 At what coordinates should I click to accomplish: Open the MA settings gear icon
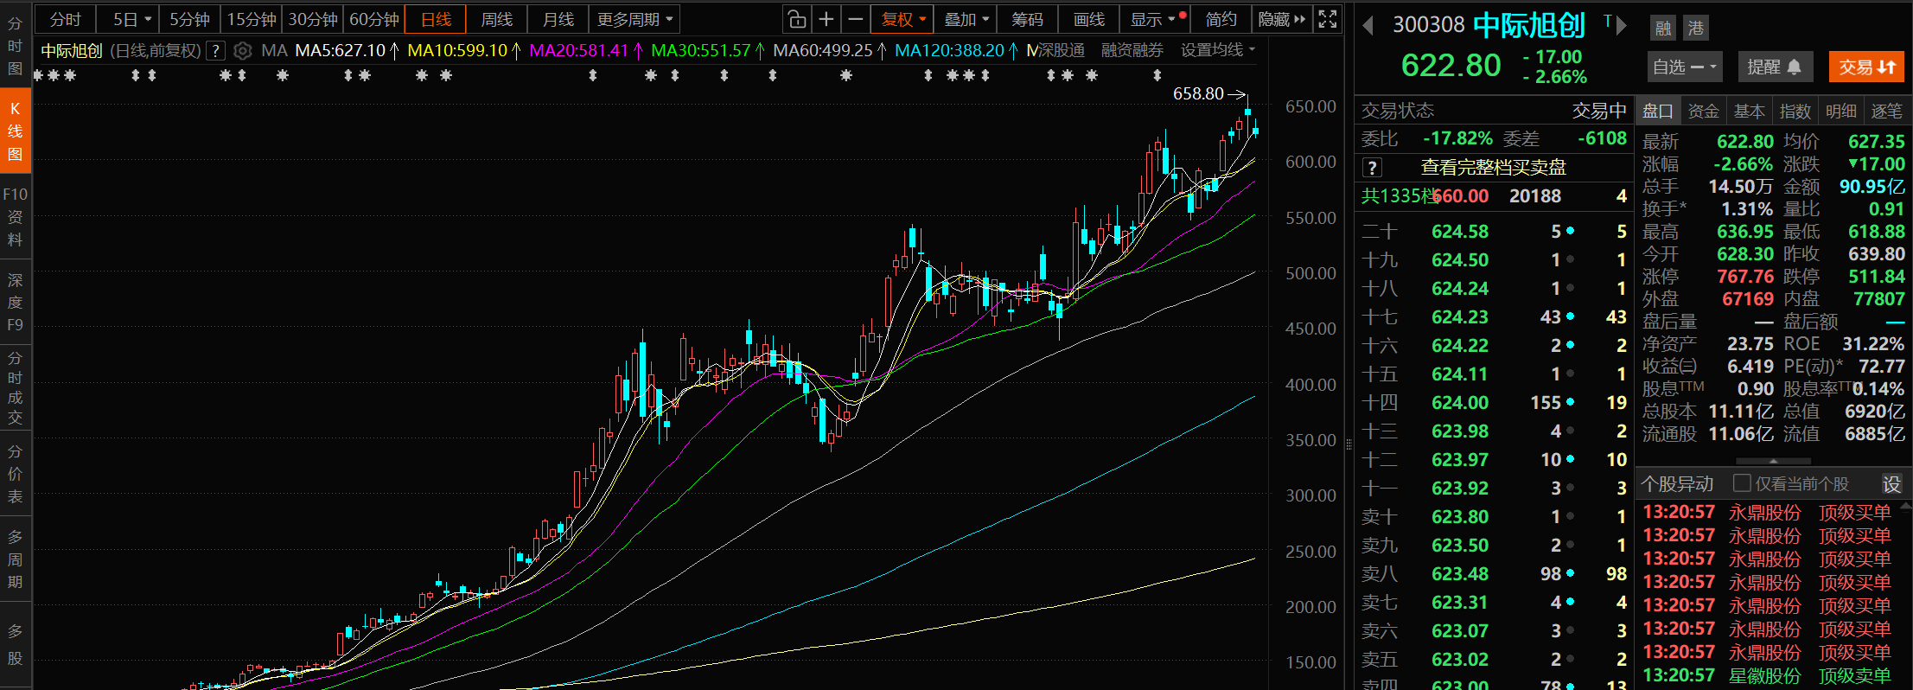pyautogui.click(x=243, y=51)
